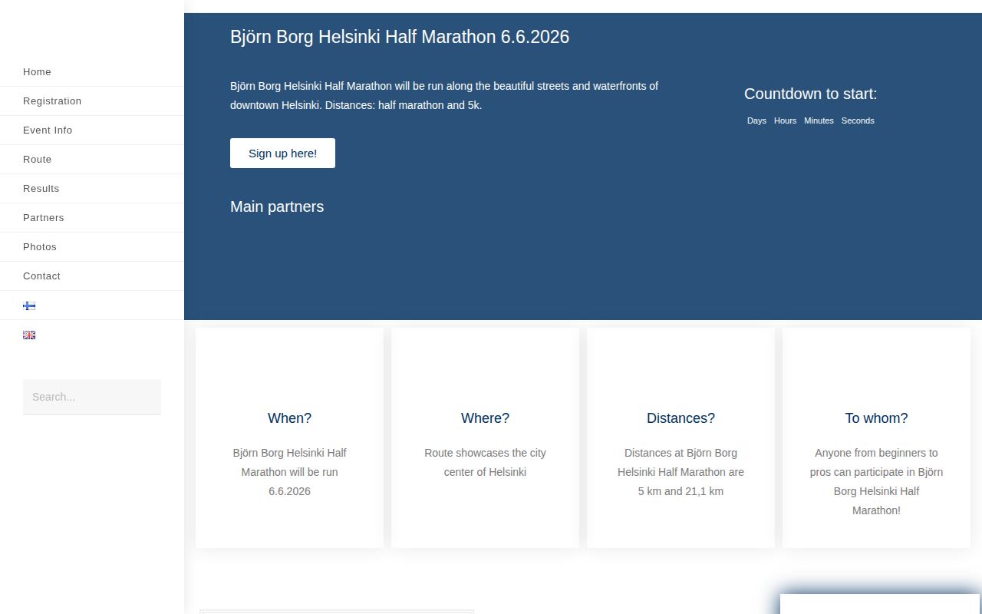Click the When? card heading

tap(289, 418)
